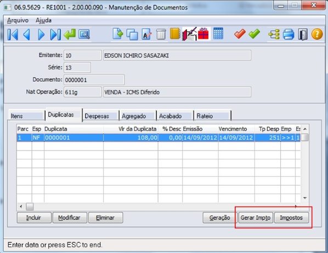Go to the last record
The height and width of the screenshot is (253, 328).
coord(55,34)
